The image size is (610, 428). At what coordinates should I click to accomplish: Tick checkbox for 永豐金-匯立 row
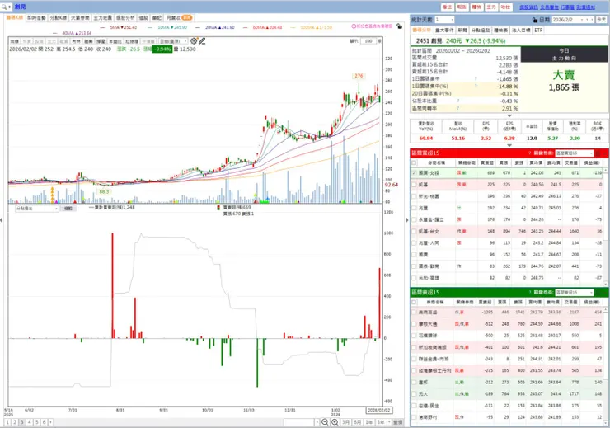tap(414, 220)
